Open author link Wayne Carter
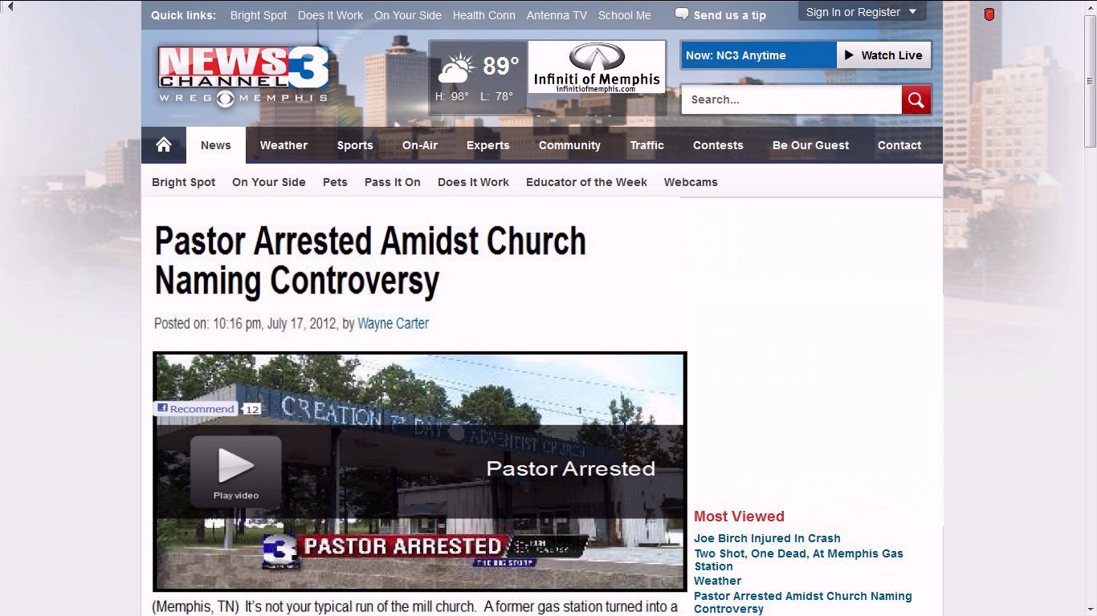The width and height of the screenshot is (1097, 616). point(394,324)
